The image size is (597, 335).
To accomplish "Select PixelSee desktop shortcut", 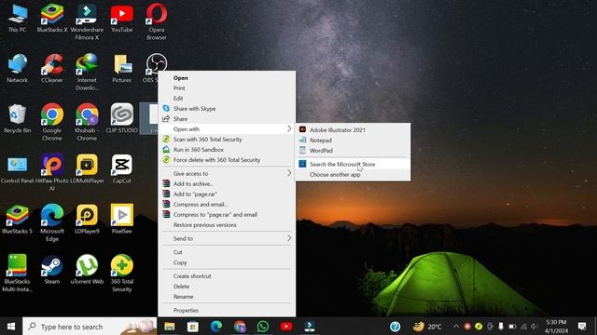I will (x=122, y=220).
